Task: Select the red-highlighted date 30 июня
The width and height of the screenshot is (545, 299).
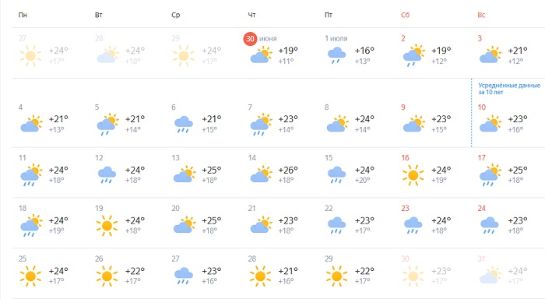Action: click(x=260, y=38)
